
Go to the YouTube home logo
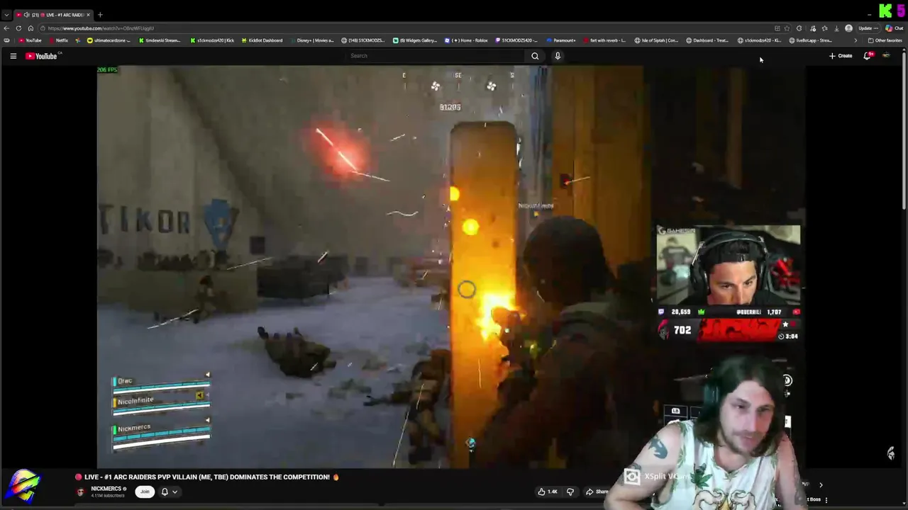point(42,56)
